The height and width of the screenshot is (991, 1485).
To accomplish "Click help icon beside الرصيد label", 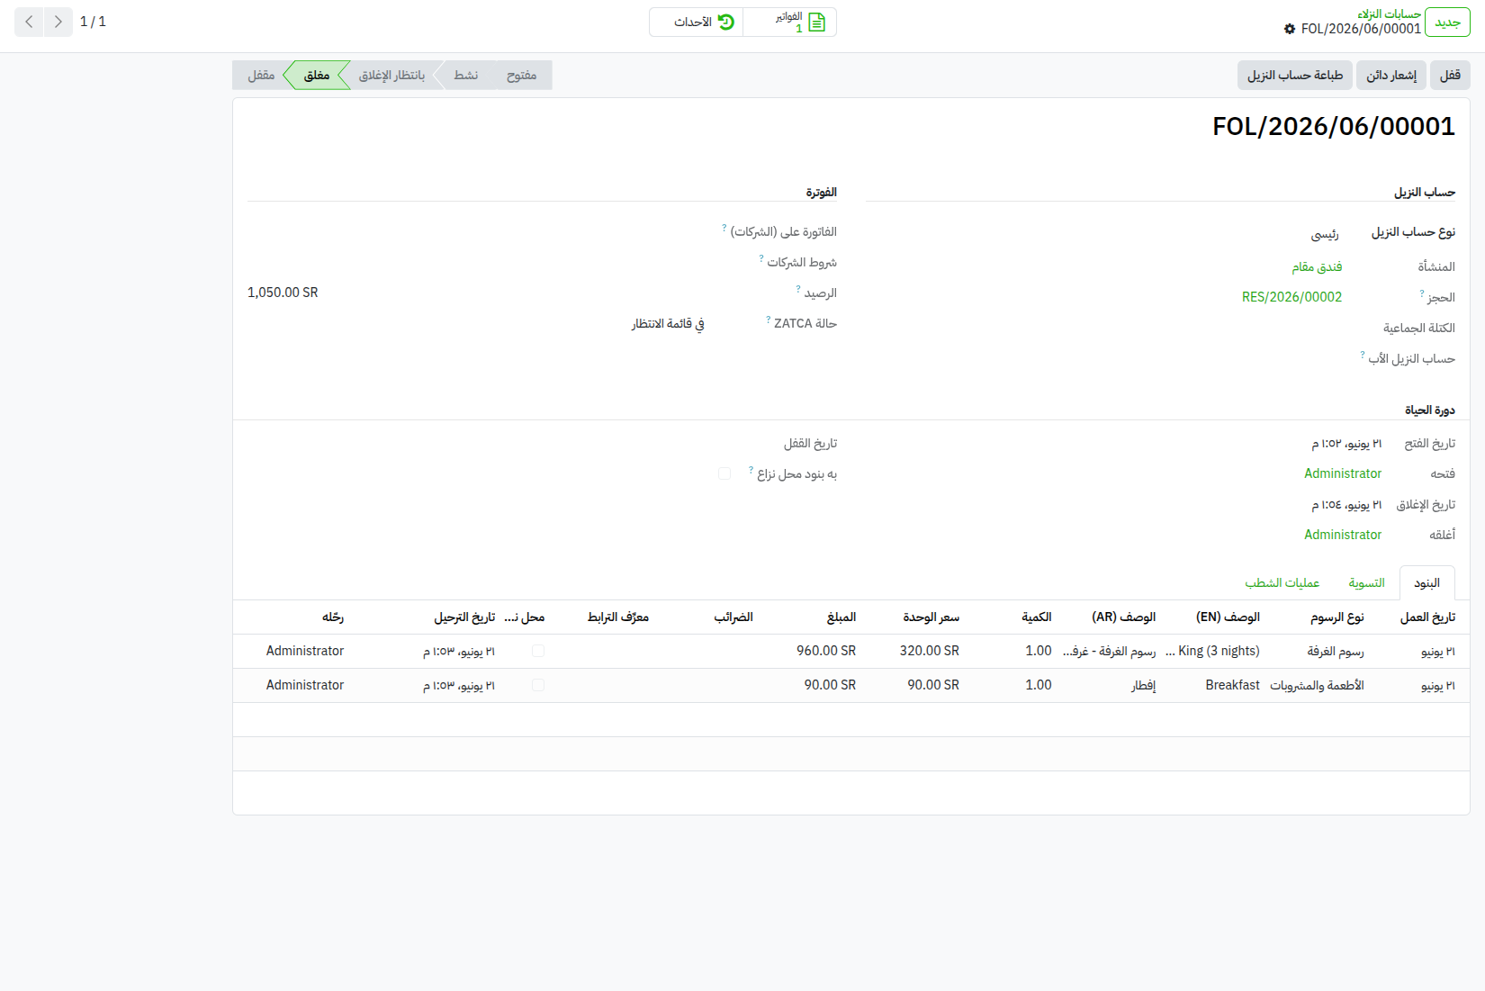I will 797,289.
